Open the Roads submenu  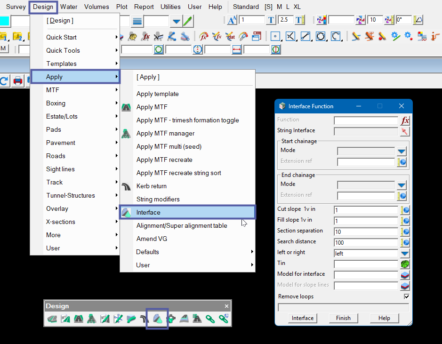click(56, 156)
